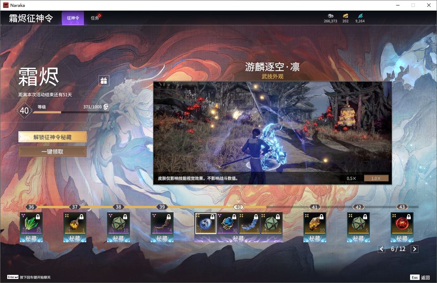
Task: Open the gift box rewards icon
Action: 104,80
